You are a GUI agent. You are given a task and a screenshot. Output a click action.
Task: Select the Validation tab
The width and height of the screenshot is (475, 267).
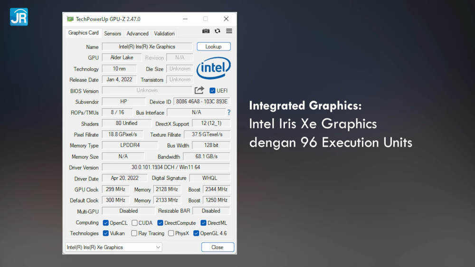(164, 34)
